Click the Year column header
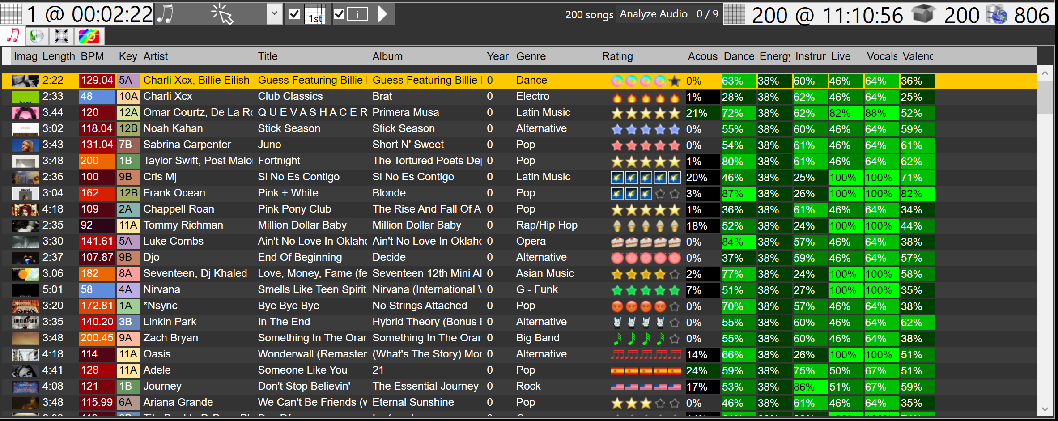This screenshot has width=1058, height=421. coord(497,56)
